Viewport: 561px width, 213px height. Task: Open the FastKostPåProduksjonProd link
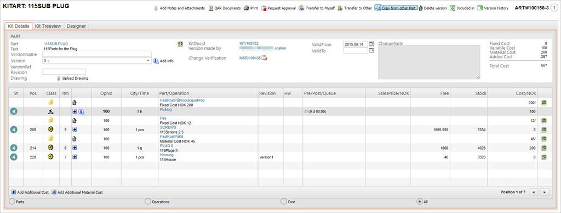(x=182, y=100)
